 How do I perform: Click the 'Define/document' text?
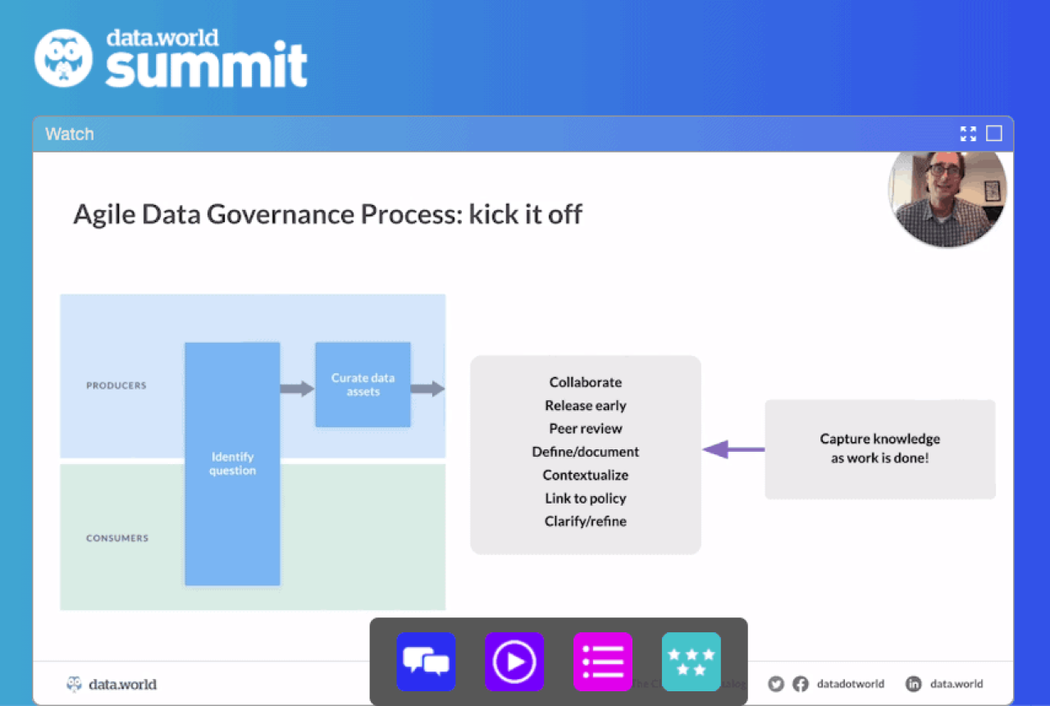point(586,452)
